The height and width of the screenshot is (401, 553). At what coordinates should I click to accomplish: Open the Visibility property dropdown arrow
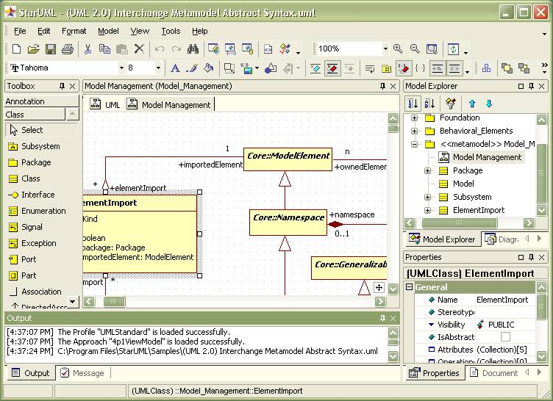click(431, 325)
